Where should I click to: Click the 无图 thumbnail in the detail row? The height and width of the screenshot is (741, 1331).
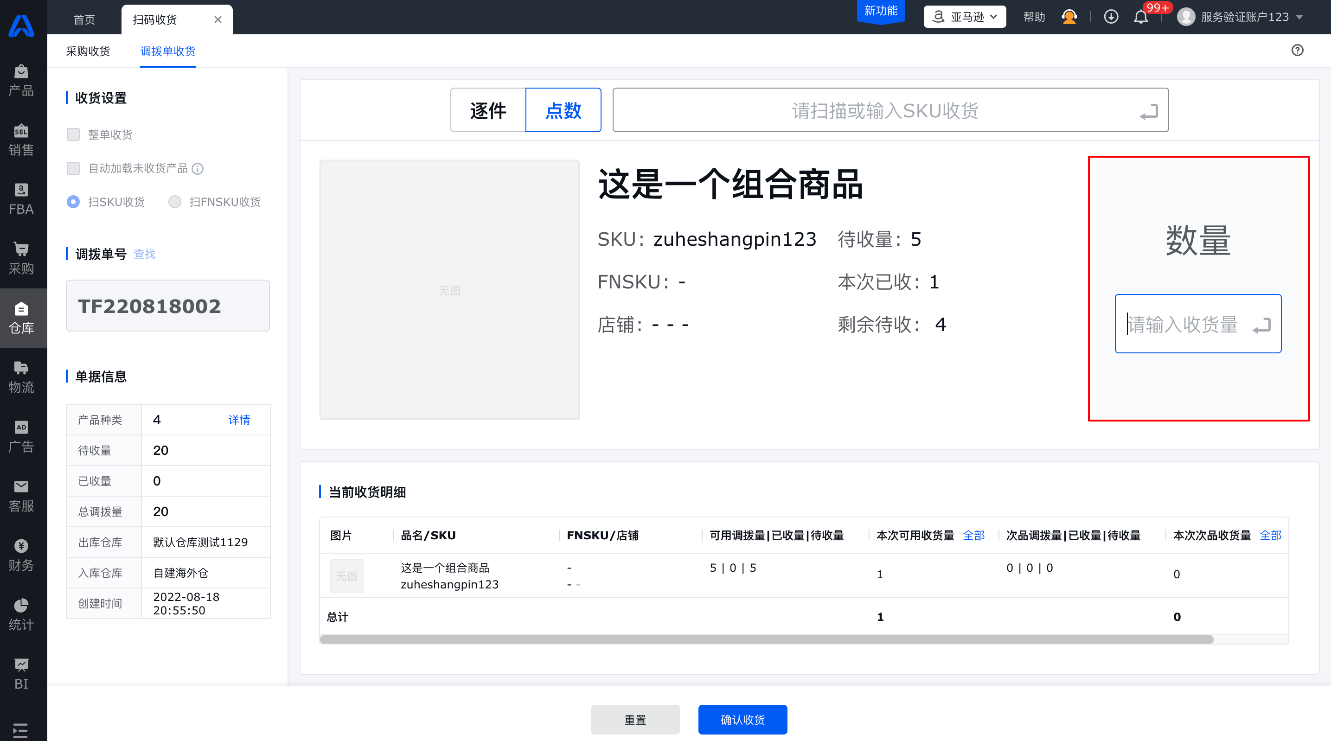point(347,576)
